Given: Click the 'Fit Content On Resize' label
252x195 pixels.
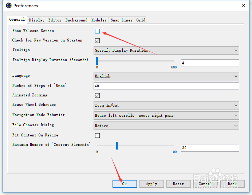Looking at the screenshot, I should coord(35,135).
